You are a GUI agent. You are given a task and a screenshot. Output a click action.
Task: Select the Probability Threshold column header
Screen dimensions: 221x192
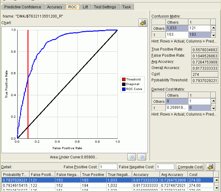click(15, 174)
